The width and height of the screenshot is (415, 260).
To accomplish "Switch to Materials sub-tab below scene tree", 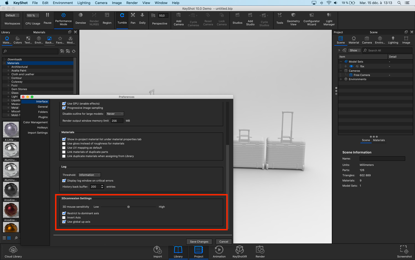I will tap(379, 140).
